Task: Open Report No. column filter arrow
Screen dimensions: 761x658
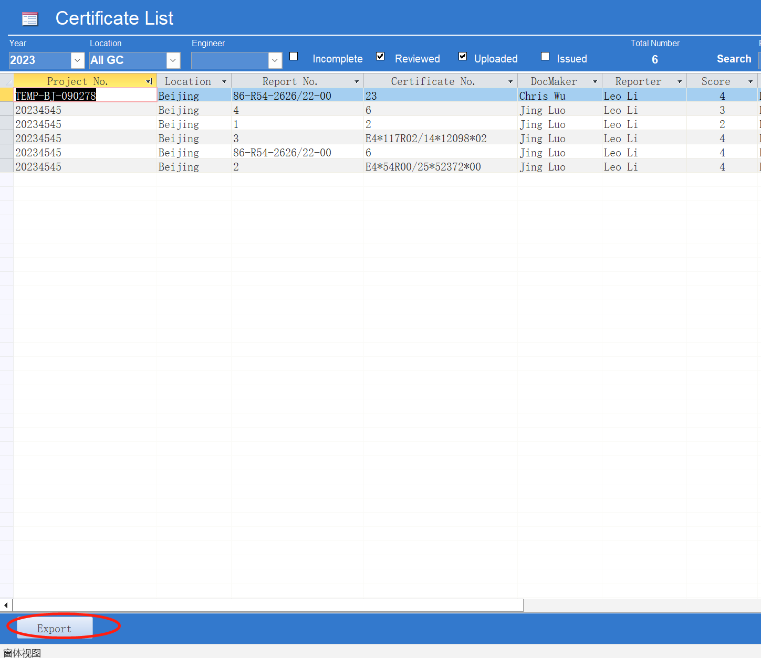Action: click(x=357, y=81)
